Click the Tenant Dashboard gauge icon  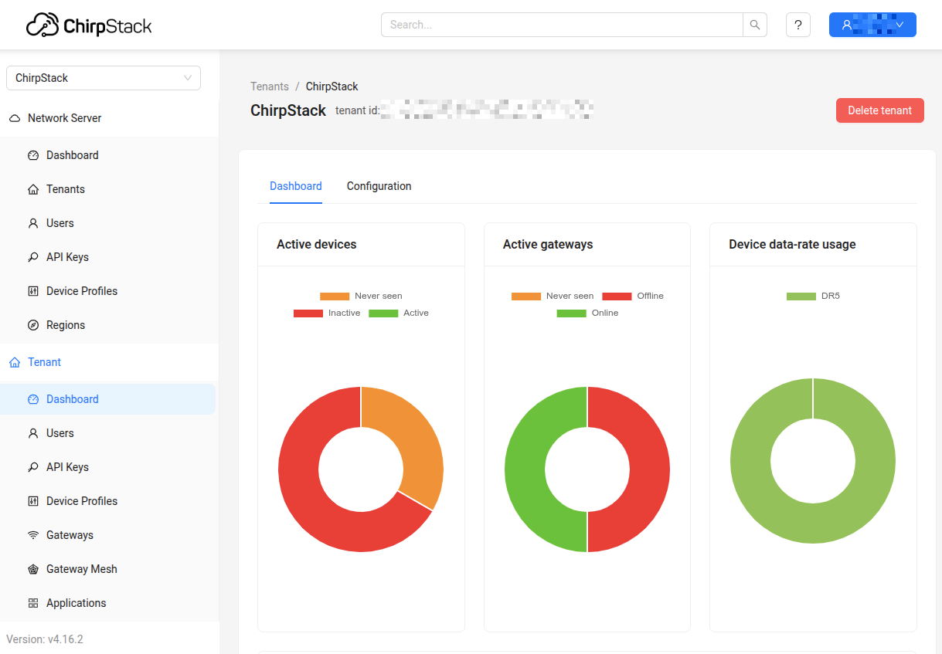[33, 399]
